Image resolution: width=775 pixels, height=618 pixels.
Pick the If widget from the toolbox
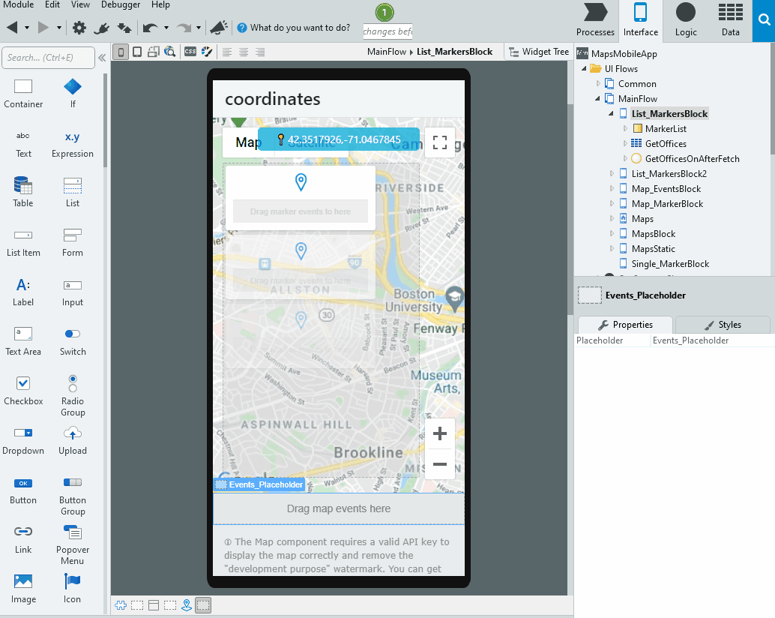73,94
